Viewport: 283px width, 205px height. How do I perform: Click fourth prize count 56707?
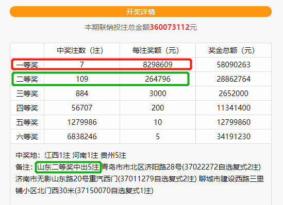(82, 108)
